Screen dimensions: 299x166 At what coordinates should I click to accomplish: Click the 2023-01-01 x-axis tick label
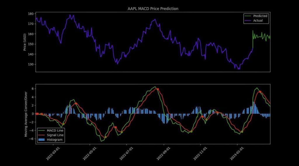237,153
